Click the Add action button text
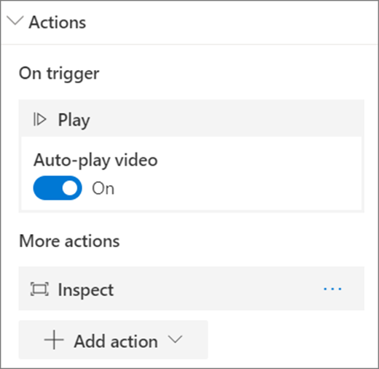The width and height of the screenshot is (379, 369). (x=116, y=341)
